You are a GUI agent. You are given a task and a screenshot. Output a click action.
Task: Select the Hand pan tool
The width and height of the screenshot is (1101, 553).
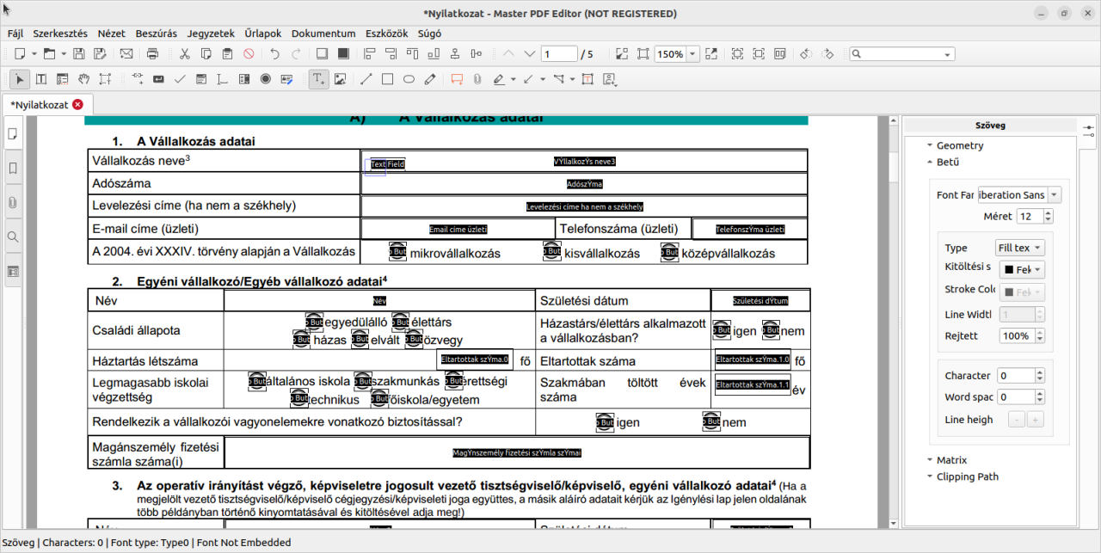(x=83, y=79)
